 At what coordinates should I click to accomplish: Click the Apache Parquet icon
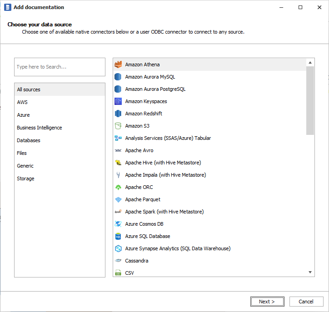(x=118, y=199)
